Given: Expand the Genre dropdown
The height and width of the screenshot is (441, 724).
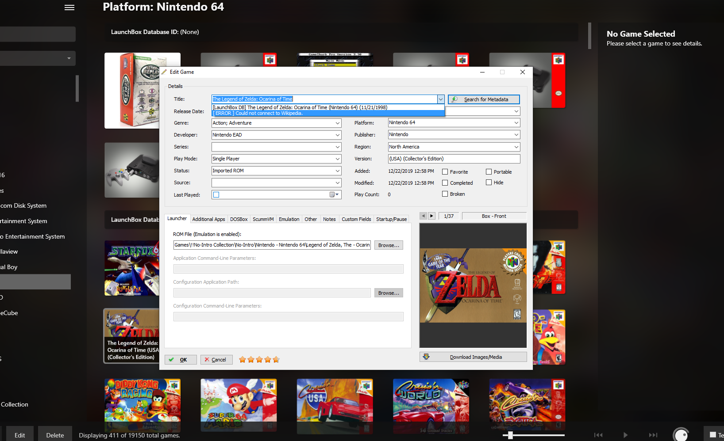Looking at the screenshot, I should tap(338, 123).
